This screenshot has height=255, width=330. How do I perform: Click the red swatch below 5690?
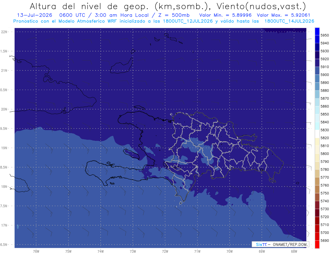click(317, 244)
